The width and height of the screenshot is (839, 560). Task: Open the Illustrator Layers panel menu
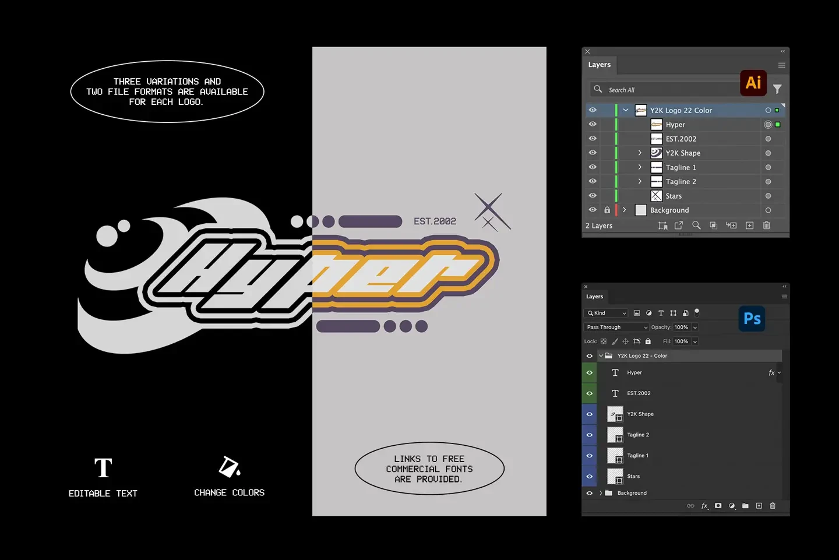tap(781, 65)
